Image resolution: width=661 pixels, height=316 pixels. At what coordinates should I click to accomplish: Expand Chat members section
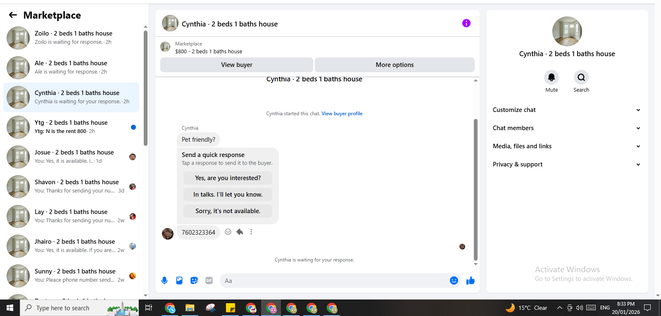point(567,128)
